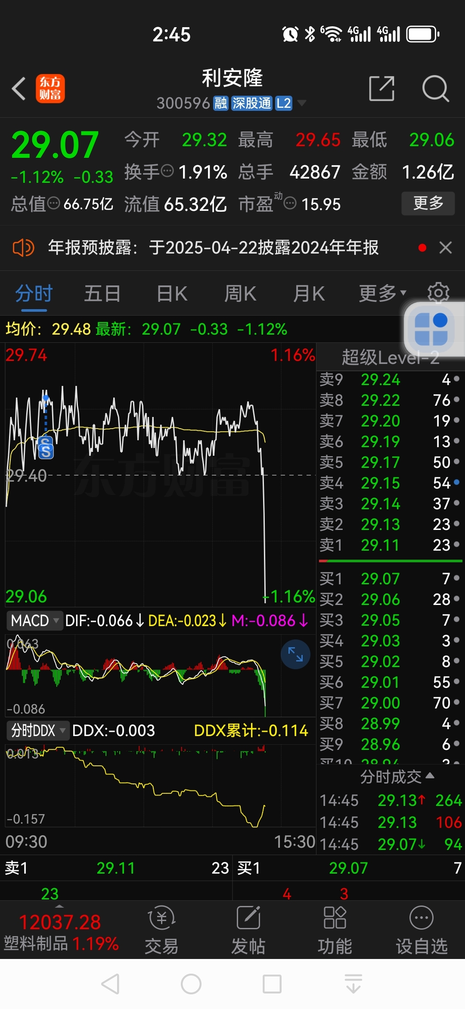Open 交易 trade icon

click(161, 930)
